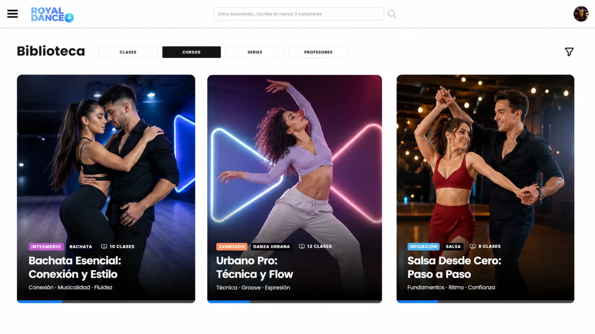The image size is (595, 334).
Task: Click the '12 CLASES' label
Action: (x=319, y=246)
